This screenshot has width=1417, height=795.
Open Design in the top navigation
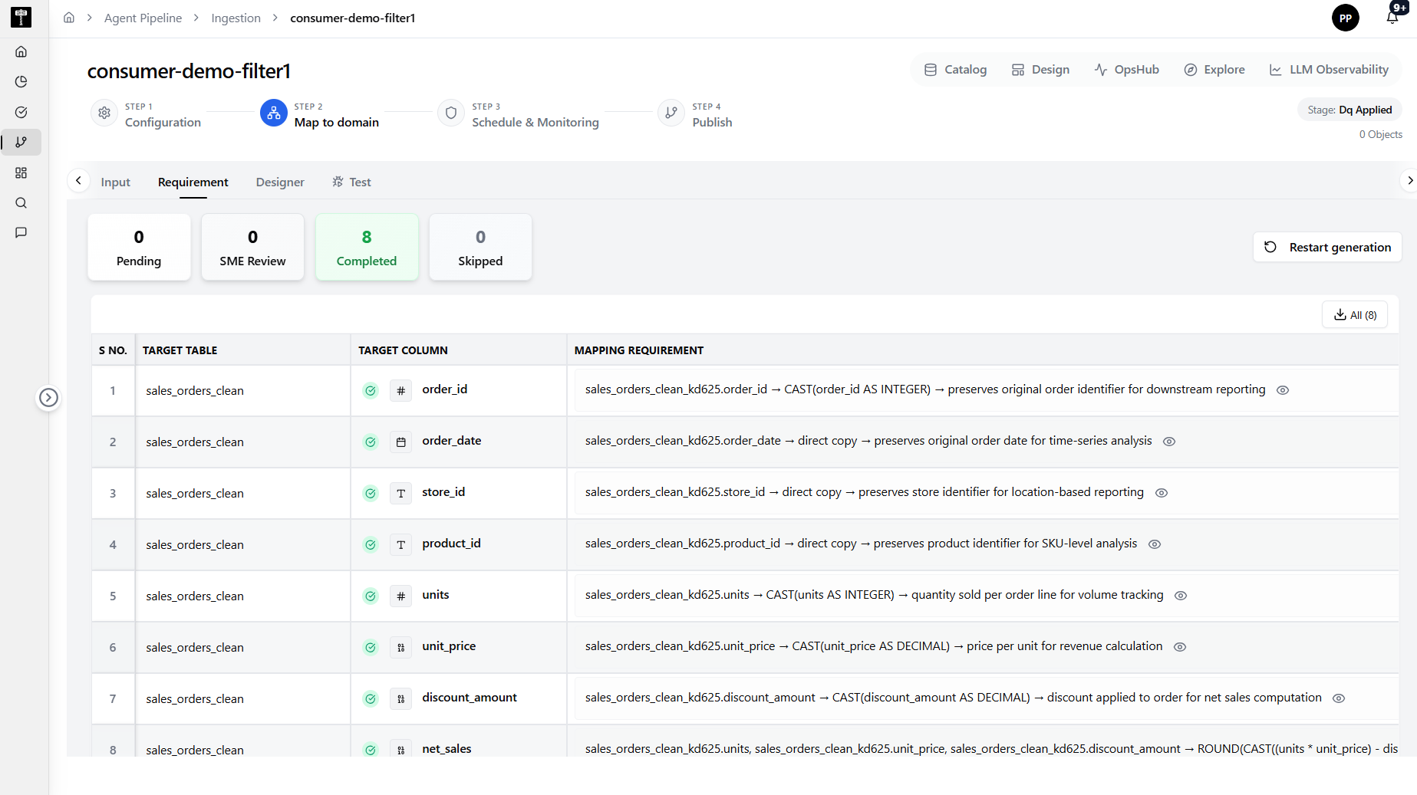coord(1040,69)
